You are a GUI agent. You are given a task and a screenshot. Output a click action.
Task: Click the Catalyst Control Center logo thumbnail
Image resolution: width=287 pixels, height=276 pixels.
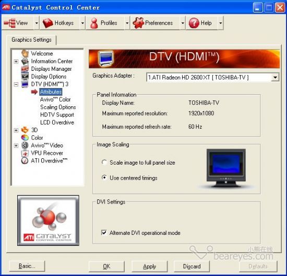tap(49, 220)
